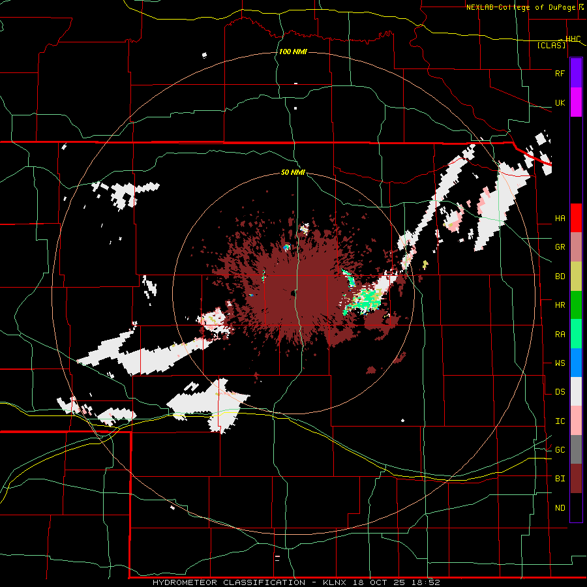Click the blue WS legend swatch
Screen dimensions: 587x587
(x=576, y=363)
